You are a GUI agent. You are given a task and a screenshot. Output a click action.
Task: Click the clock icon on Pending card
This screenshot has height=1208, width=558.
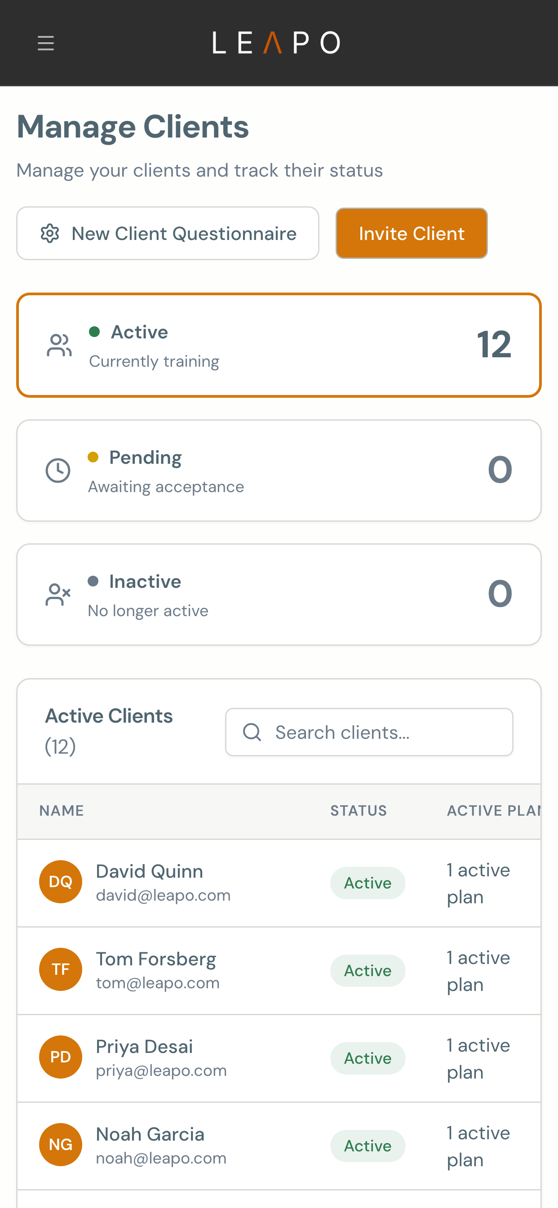click(x=58, y=471)
